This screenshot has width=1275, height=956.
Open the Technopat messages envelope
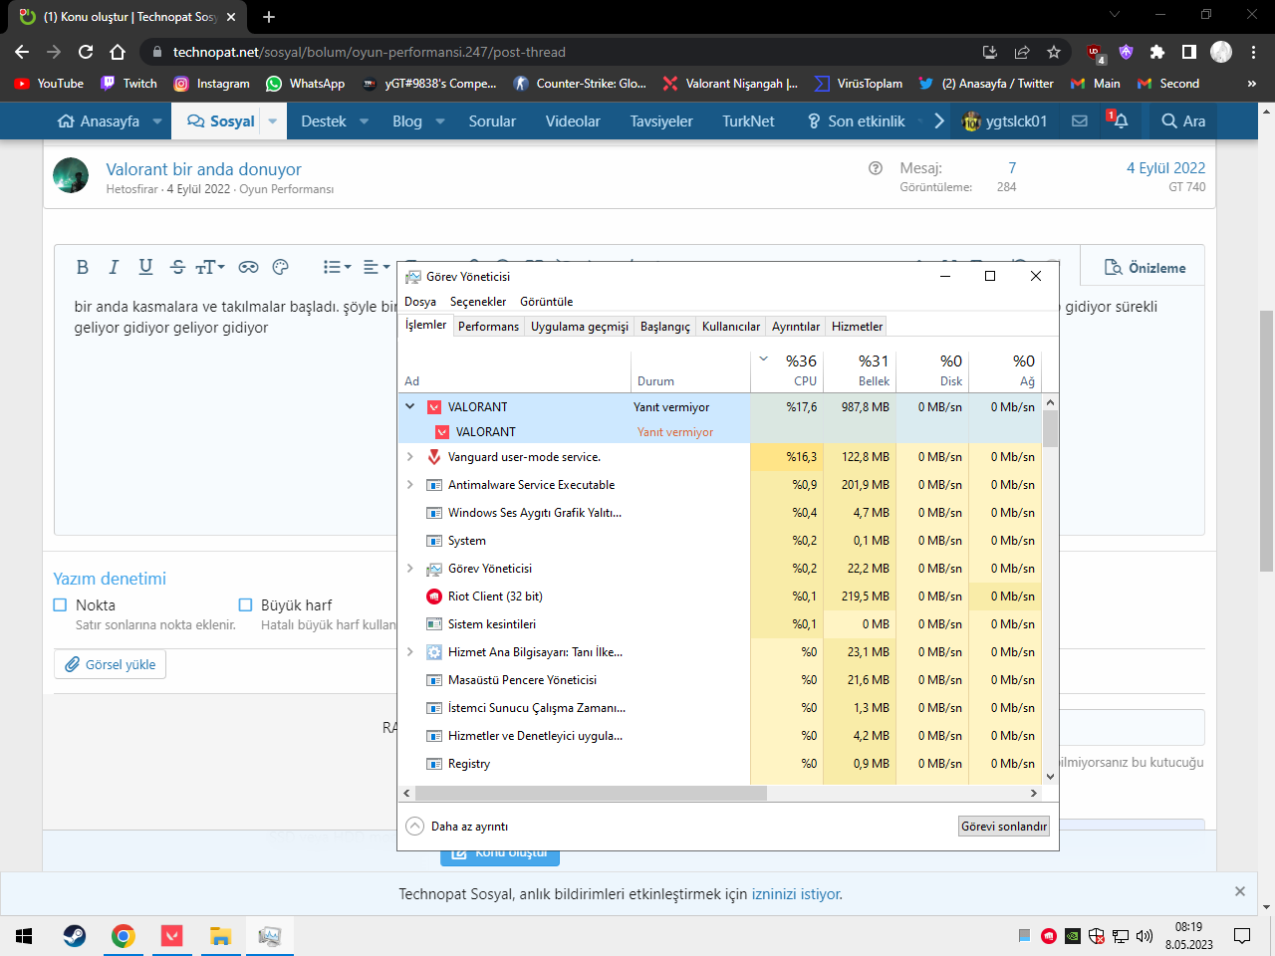1079,120
